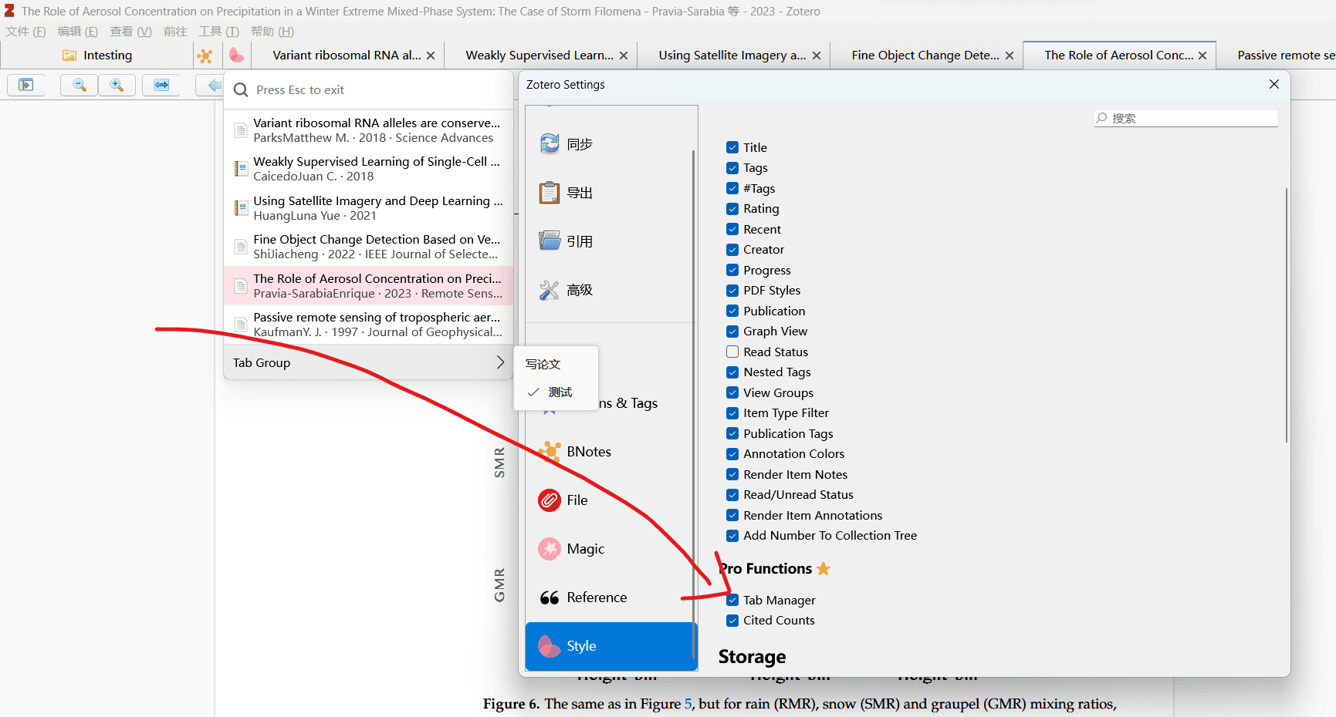Open the 工具 menu in menu bar
Image resolution: width=1336 pixels, height=717 pixels.
(218, 32)
